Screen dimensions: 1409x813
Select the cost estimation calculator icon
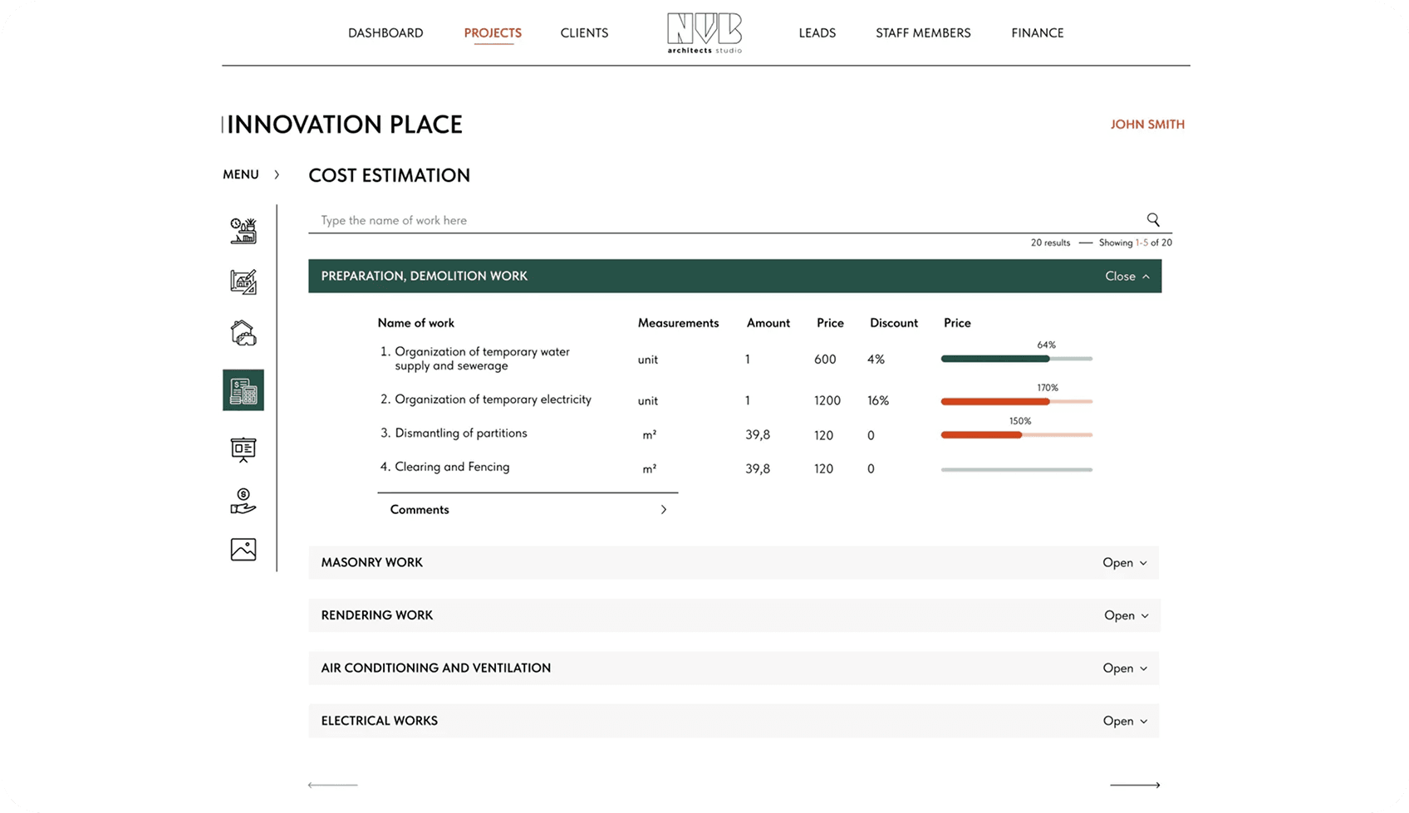243,390
